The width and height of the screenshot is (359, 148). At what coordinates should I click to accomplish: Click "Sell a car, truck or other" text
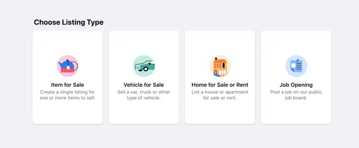coord(144,92)
